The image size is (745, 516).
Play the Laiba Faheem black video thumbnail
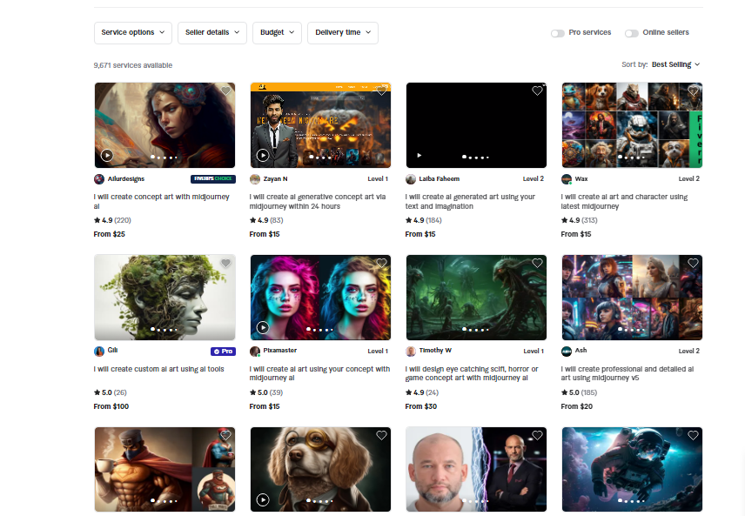pos(419,156)
